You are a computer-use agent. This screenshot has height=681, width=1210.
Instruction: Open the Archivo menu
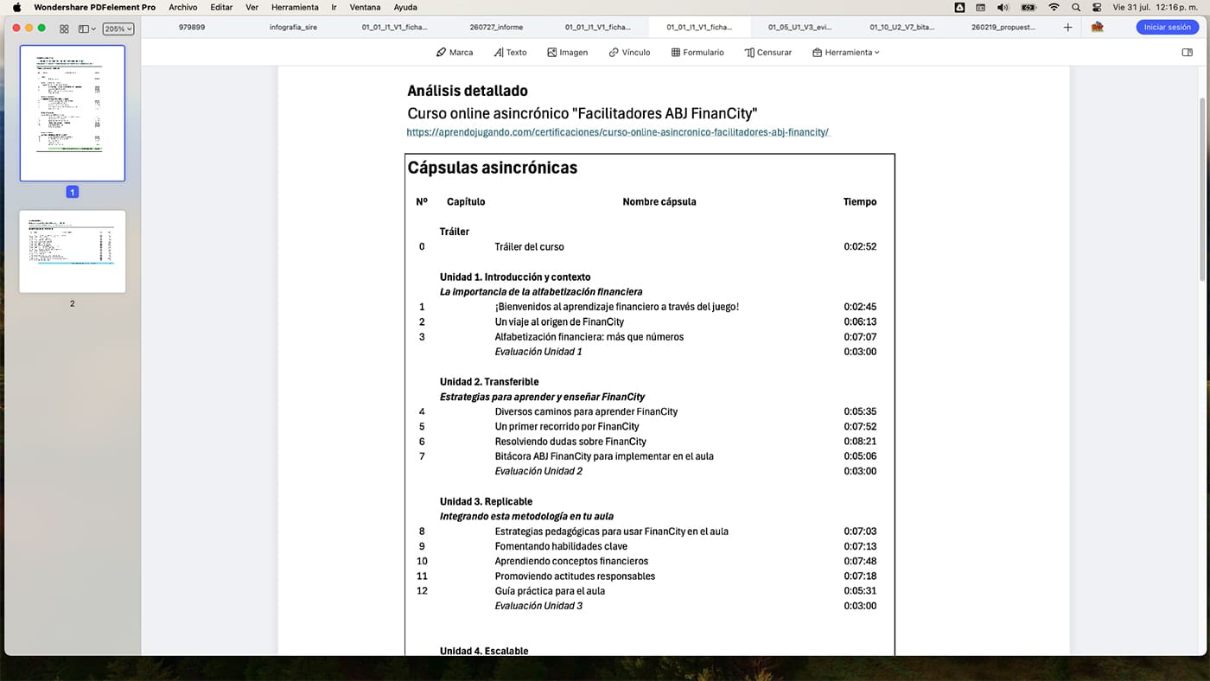[x=183, y=7]
